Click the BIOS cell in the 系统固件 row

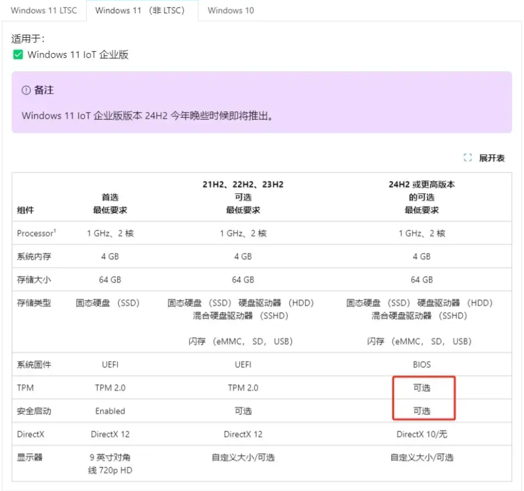[x=421, y=365]
